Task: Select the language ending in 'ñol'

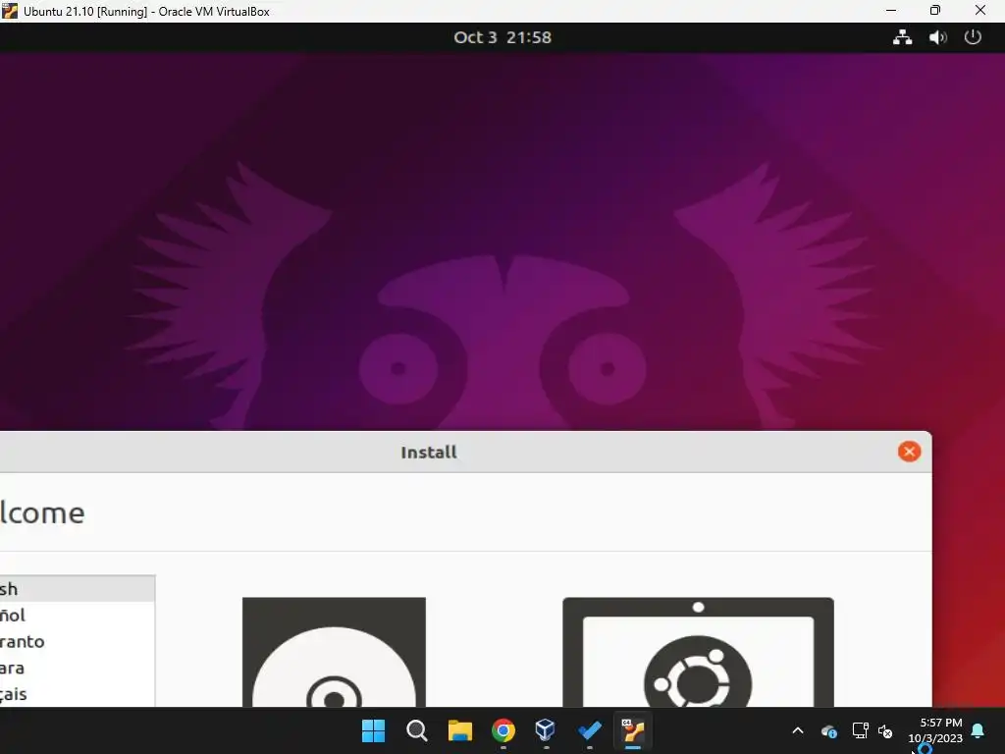Action: pos(77,615)
